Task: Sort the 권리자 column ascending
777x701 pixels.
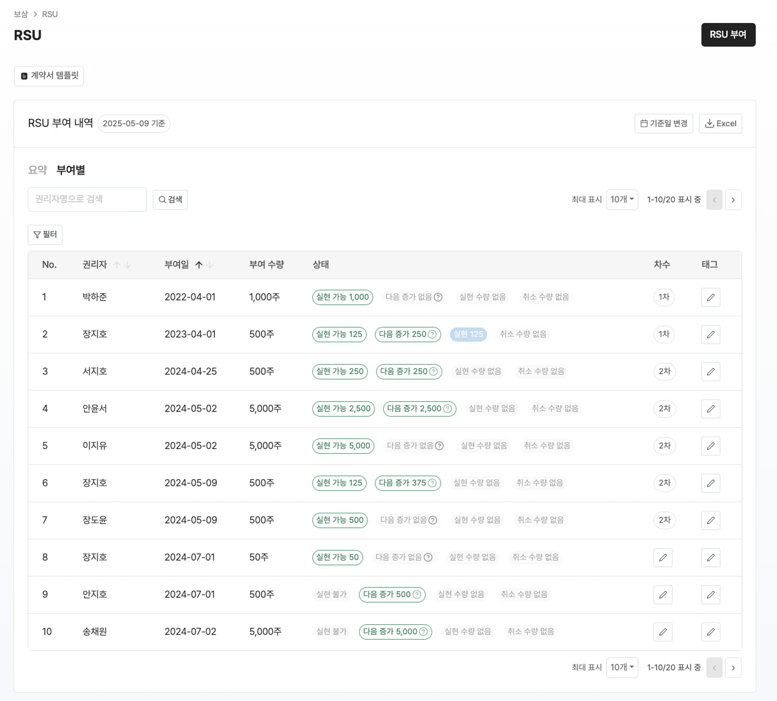Action: [x=117, y=264]
